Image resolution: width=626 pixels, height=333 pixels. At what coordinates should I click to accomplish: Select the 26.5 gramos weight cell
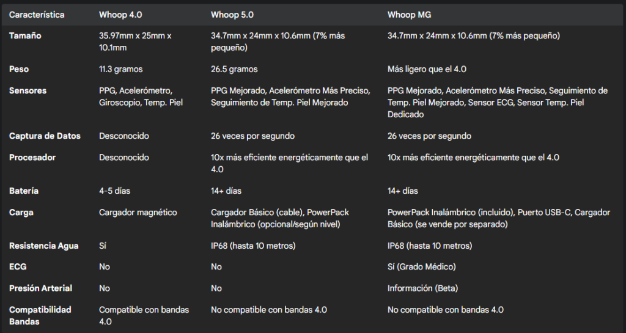234,69
